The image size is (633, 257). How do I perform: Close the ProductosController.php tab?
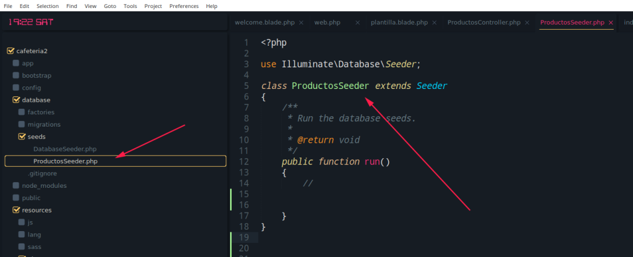[525, 23]
